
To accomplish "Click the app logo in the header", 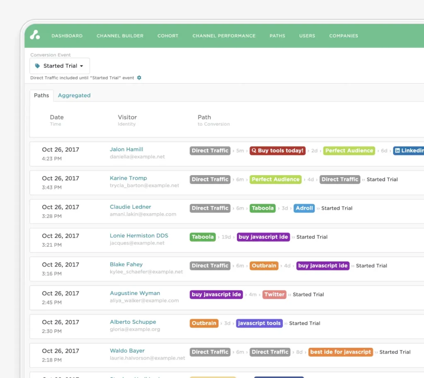I will (x=35, y=36).
